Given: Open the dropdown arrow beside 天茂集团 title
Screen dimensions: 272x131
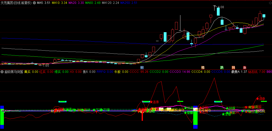Looking at the screenshot, I should [x=34, y=3].
